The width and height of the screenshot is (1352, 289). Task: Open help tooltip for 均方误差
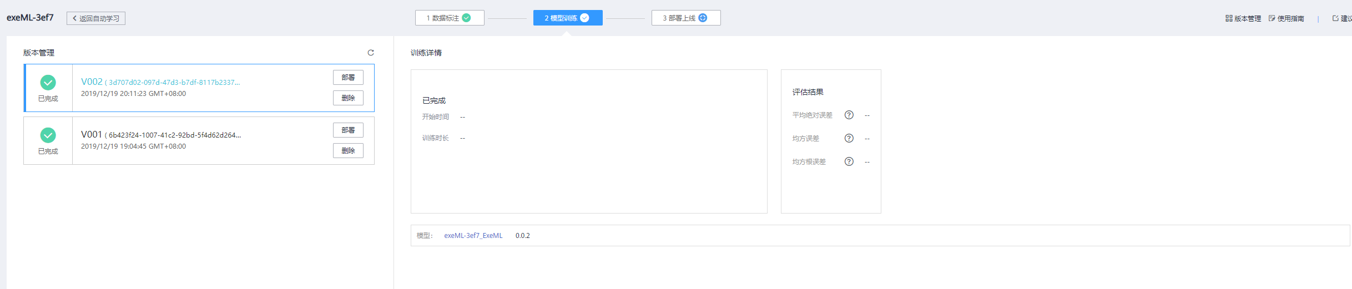coord(849,138)
